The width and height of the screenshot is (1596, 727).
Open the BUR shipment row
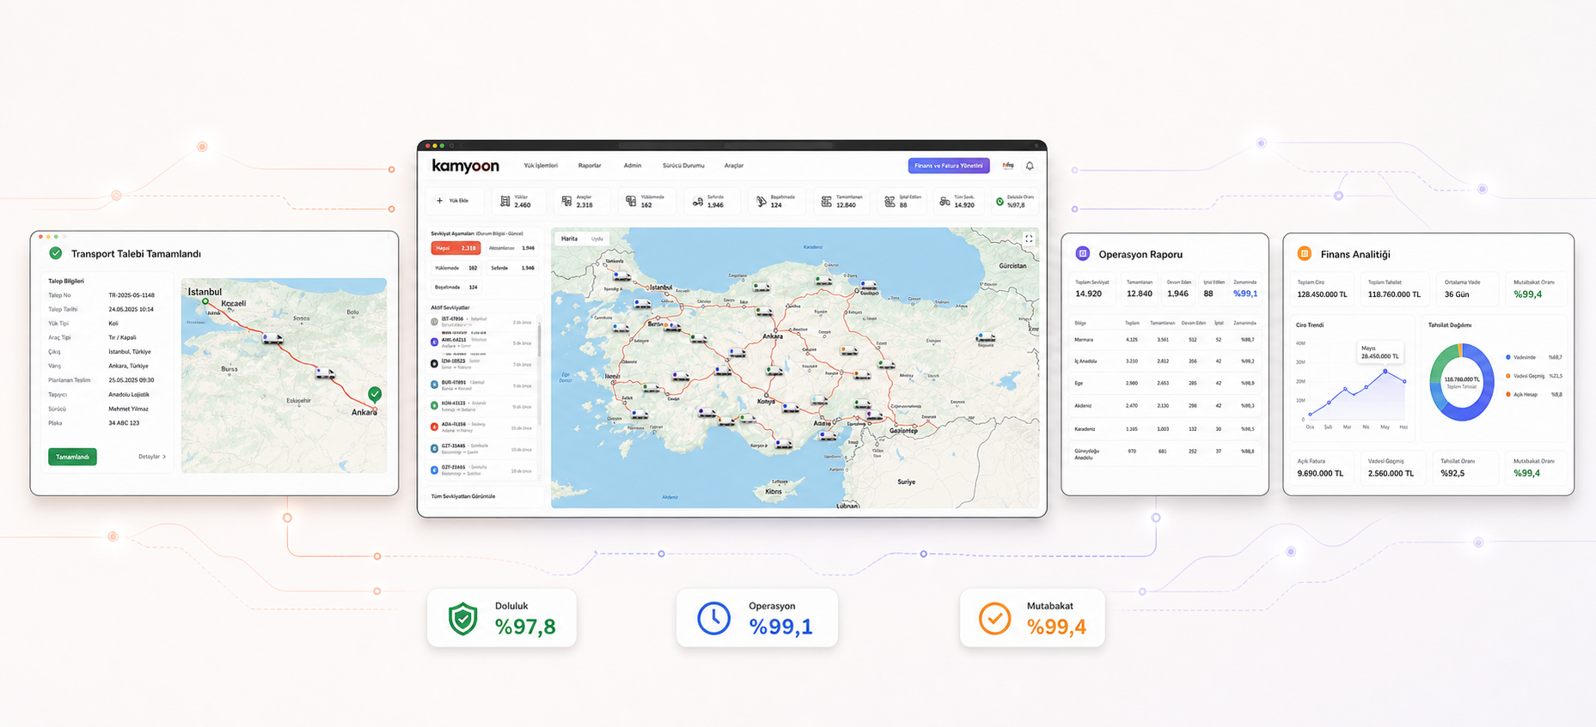481,385
